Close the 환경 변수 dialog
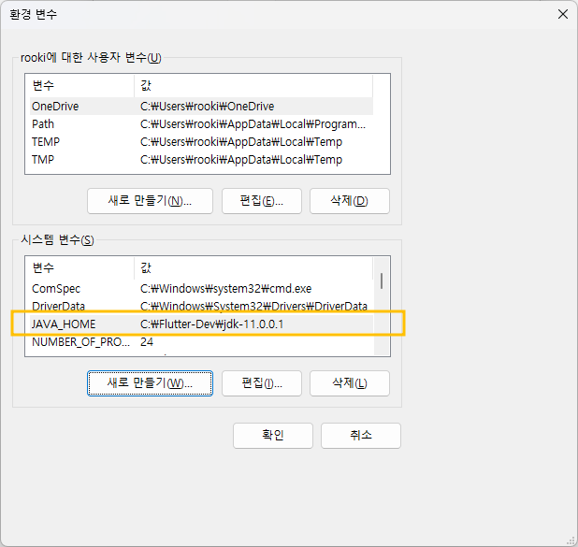Viewport: 578px width, 547px height. coord(562,14)
